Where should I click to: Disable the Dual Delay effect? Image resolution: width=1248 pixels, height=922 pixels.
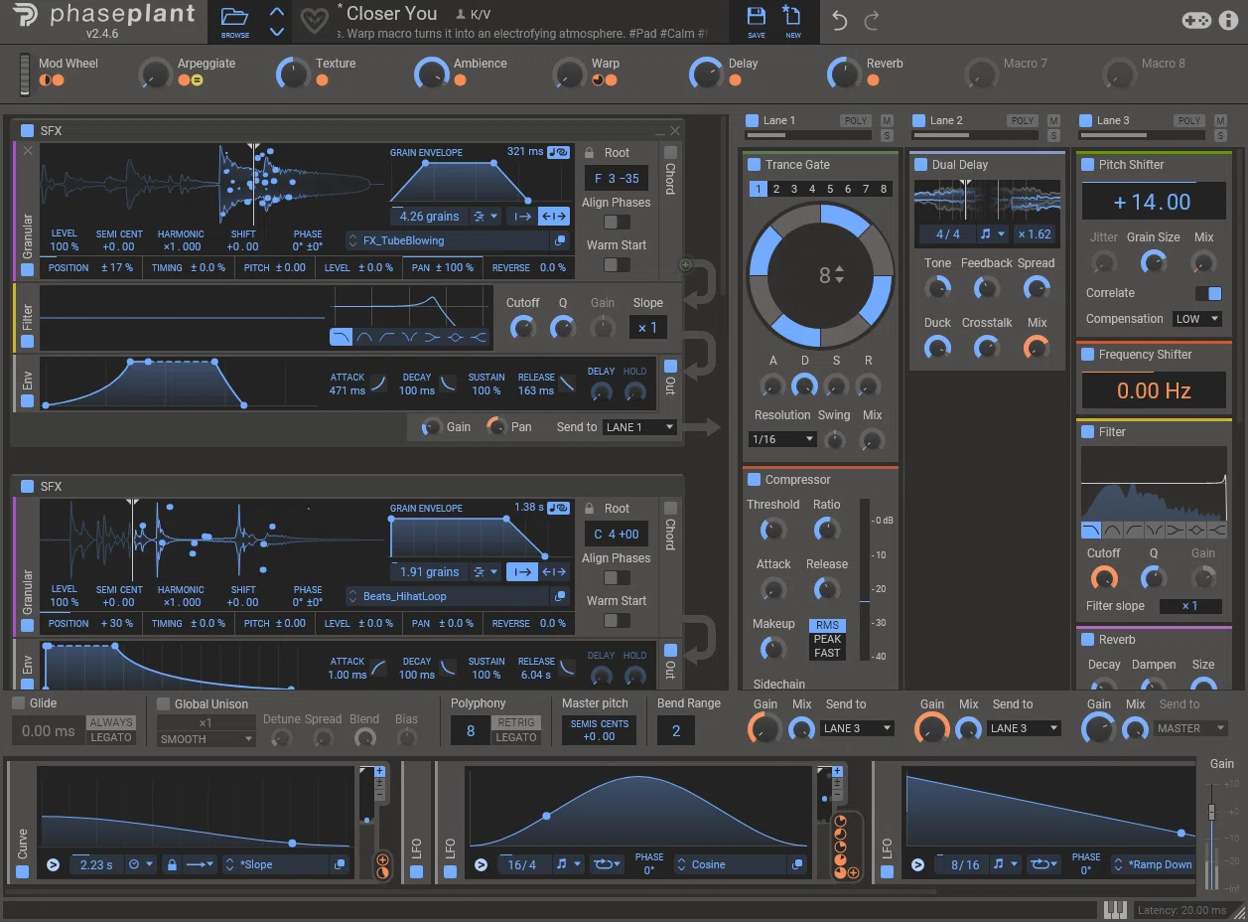pos(921,165)
